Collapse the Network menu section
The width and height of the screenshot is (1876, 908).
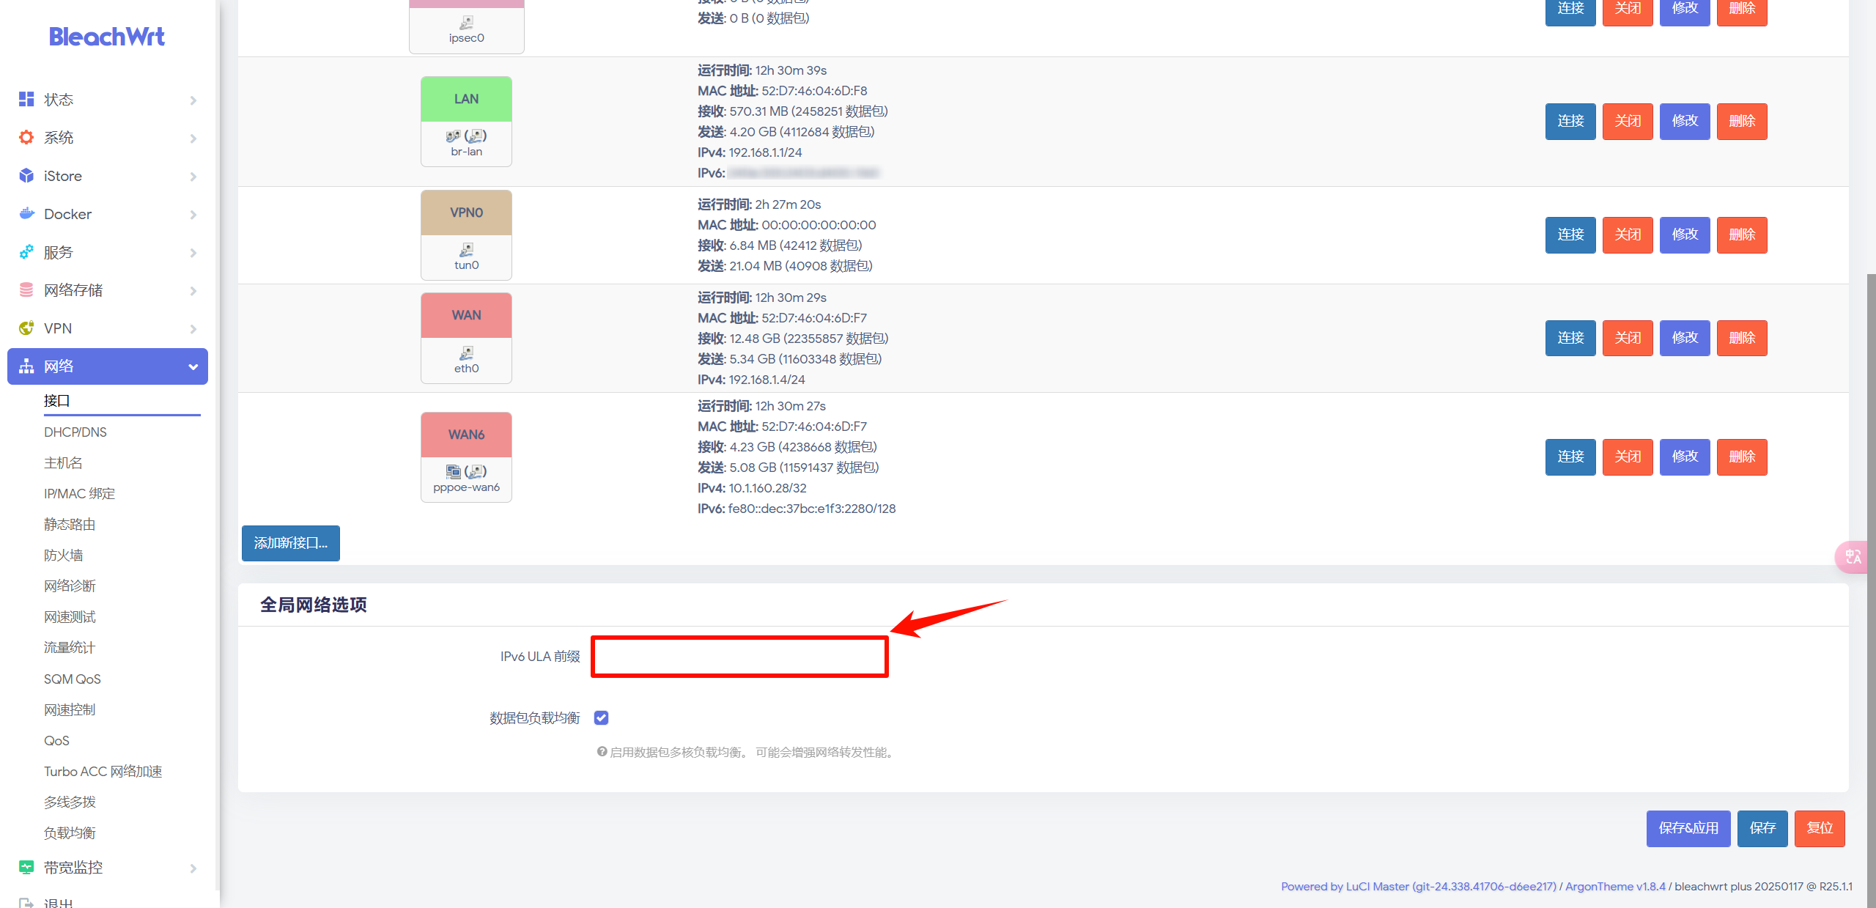point(193,366)
